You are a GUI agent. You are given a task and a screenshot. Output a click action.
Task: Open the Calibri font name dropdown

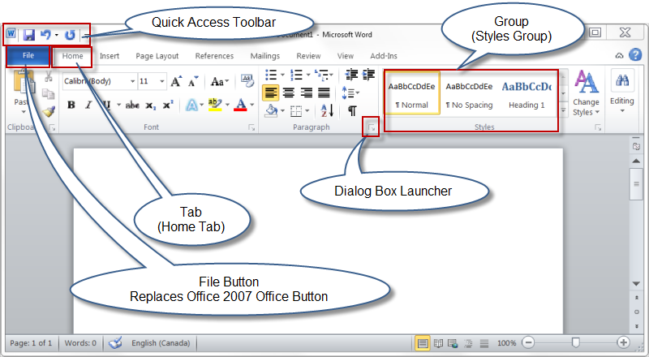(133, 81)
